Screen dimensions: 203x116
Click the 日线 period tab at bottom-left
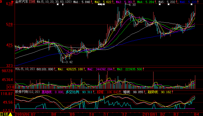pos(4,114)
